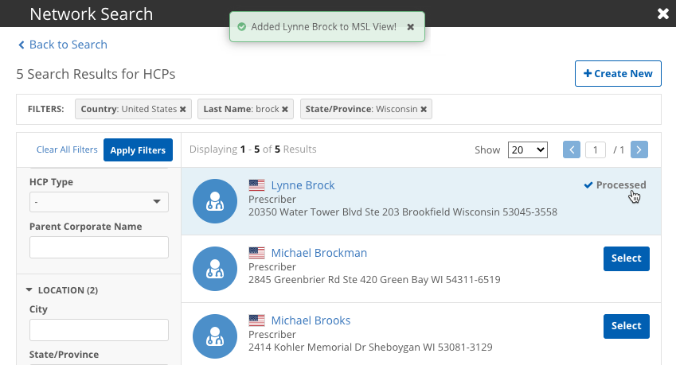Image resolution: width=676 pixels, height=365 pixels.
Task: Close the Network Search dialog
Action: [662, 14]
